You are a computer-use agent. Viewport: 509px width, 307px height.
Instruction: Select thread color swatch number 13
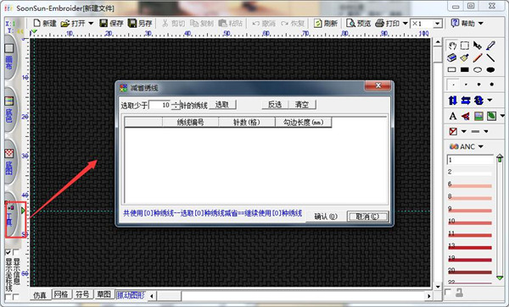[x=470, y=247]
